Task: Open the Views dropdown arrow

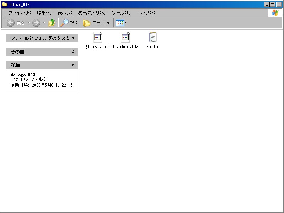Action: tap(126, 23)
